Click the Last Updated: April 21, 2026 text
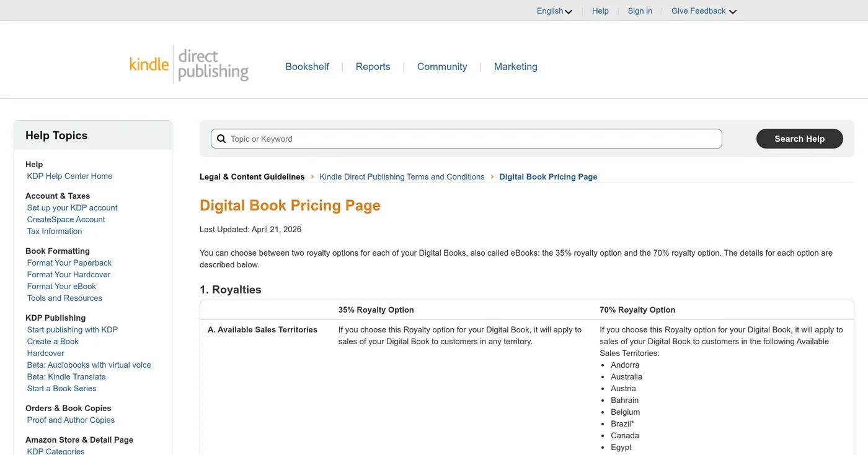The image size is (868, 455). [250, 230]
